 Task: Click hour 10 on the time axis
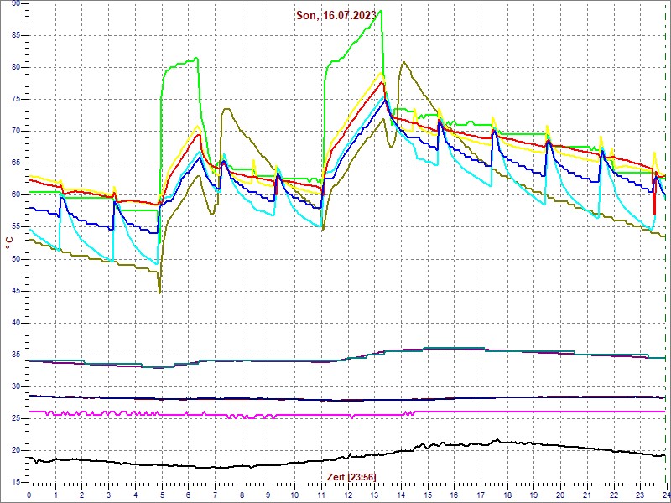tap(294, 494)
